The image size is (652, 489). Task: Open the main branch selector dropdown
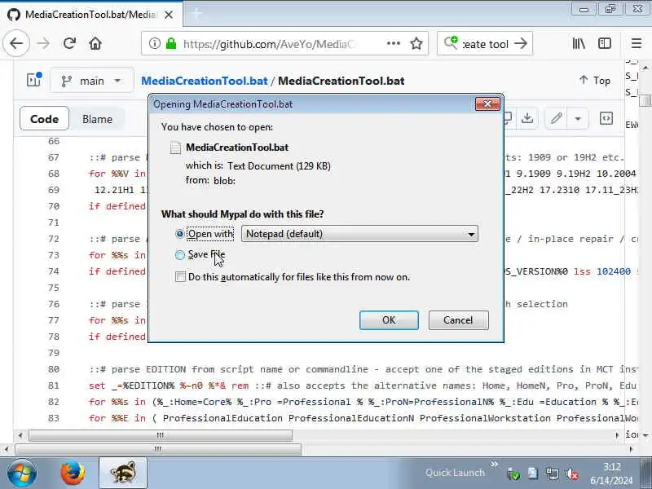[x=92, y=81]
